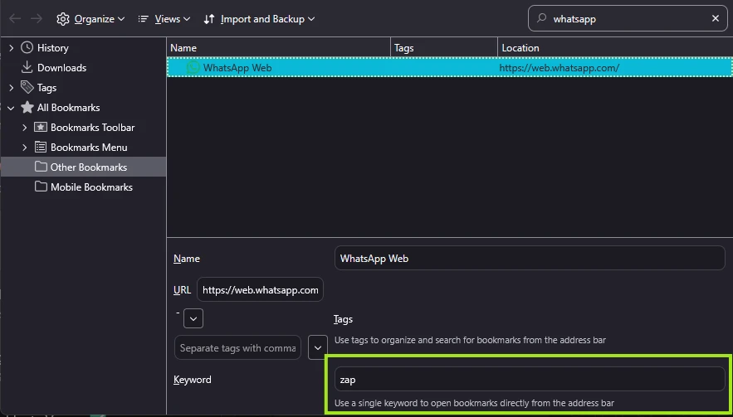Click the Separate tags with commas field
Viewport: 733px width, 417px height.
point(238,348)
